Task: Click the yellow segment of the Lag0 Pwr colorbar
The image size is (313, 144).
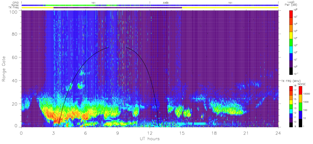Action: tap(291, 35)
